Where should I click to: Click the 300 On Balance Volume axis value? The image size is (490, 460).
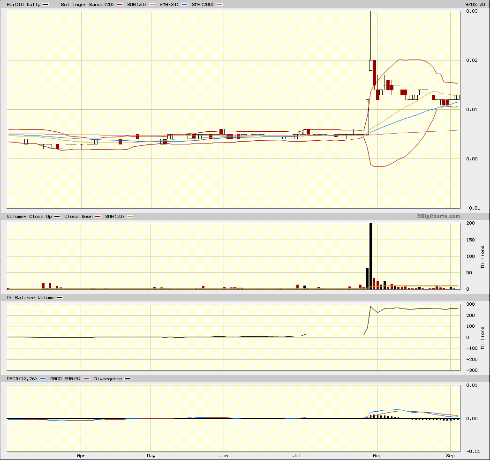coord(471,304)
